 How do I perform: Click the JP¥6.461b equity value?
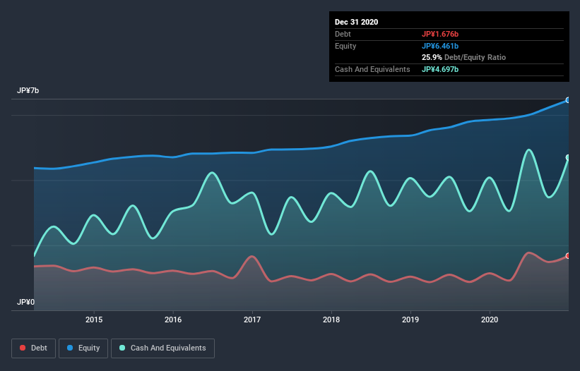coord(440,46)
